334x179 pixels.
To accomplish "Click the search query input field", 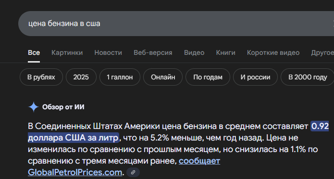I will 176,24.
